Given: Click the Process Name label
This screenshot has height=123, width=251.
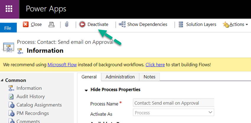Looking at the screenshot, I should pyautogui.click(x=104, y=104).
